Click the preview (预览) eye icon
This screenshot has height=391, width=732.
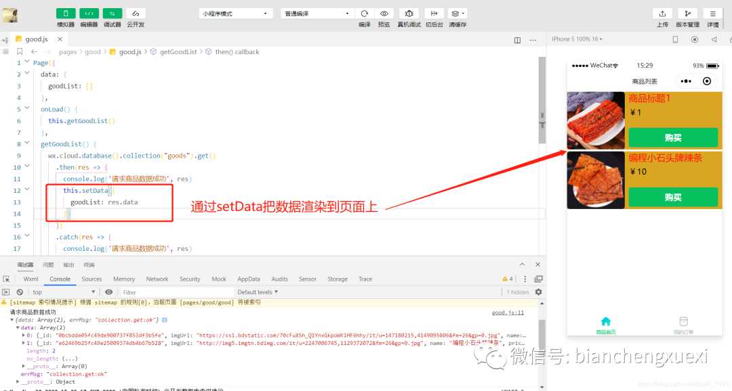(384, 14)
